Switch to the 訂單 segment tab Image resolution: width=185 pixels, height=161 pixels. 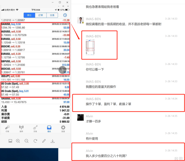tap(40, 15)
